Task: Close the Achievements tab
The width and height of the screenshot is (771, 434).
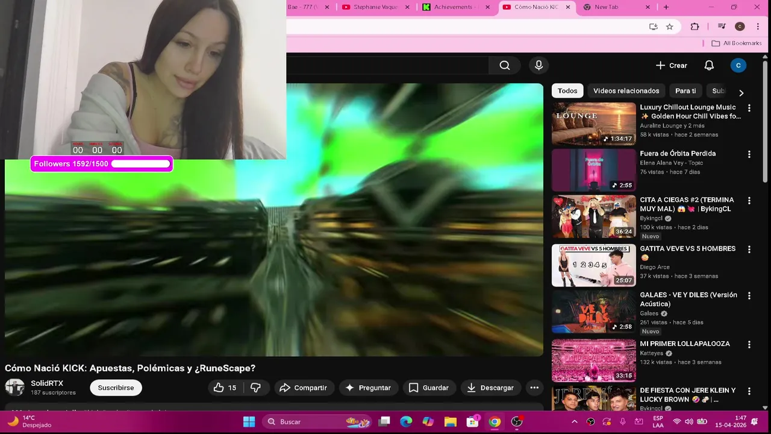Action: tap(487, 7)
